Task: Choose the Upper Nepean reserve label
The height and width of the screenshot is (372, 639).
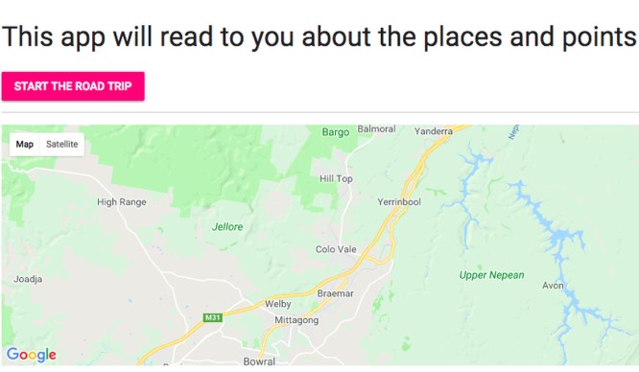Action: coord(491,275)
